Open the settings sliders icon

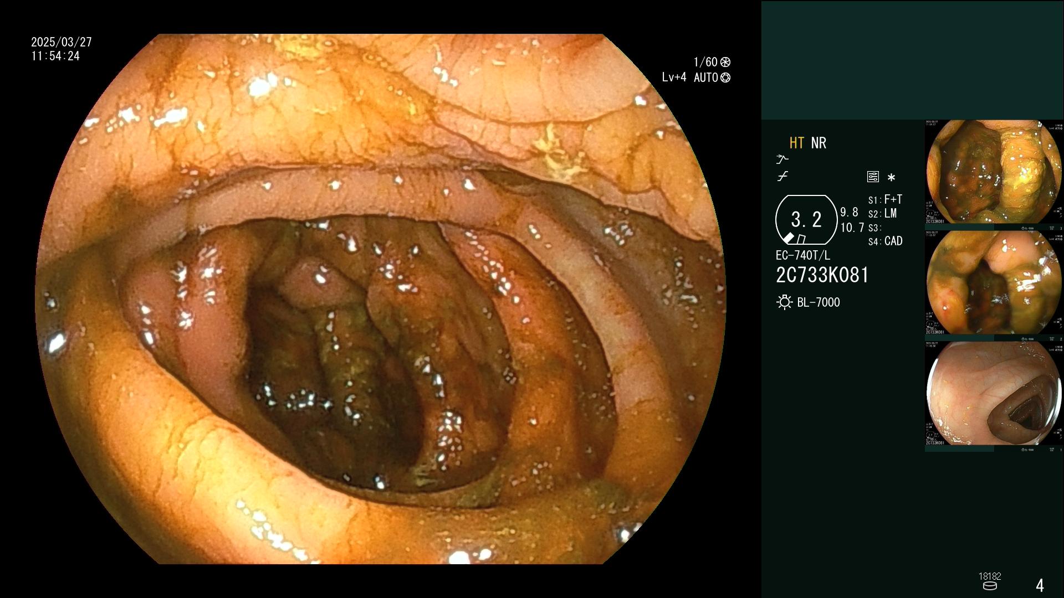pyautogui.click(x=873, y=177)
